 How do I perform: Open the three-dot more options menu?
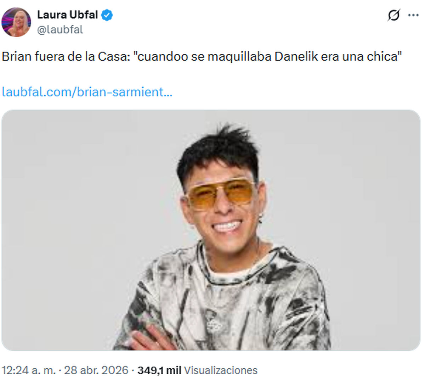click(x=413, y=15)
